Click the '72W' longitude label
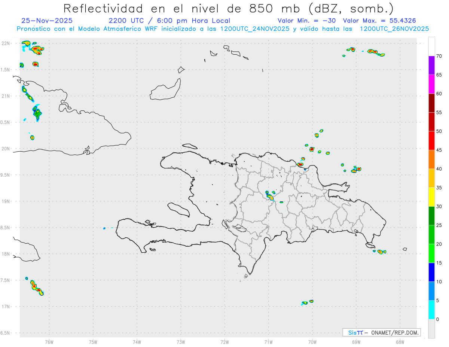Image resolution: width=449 pixels, height=347 pixels. 224,341
